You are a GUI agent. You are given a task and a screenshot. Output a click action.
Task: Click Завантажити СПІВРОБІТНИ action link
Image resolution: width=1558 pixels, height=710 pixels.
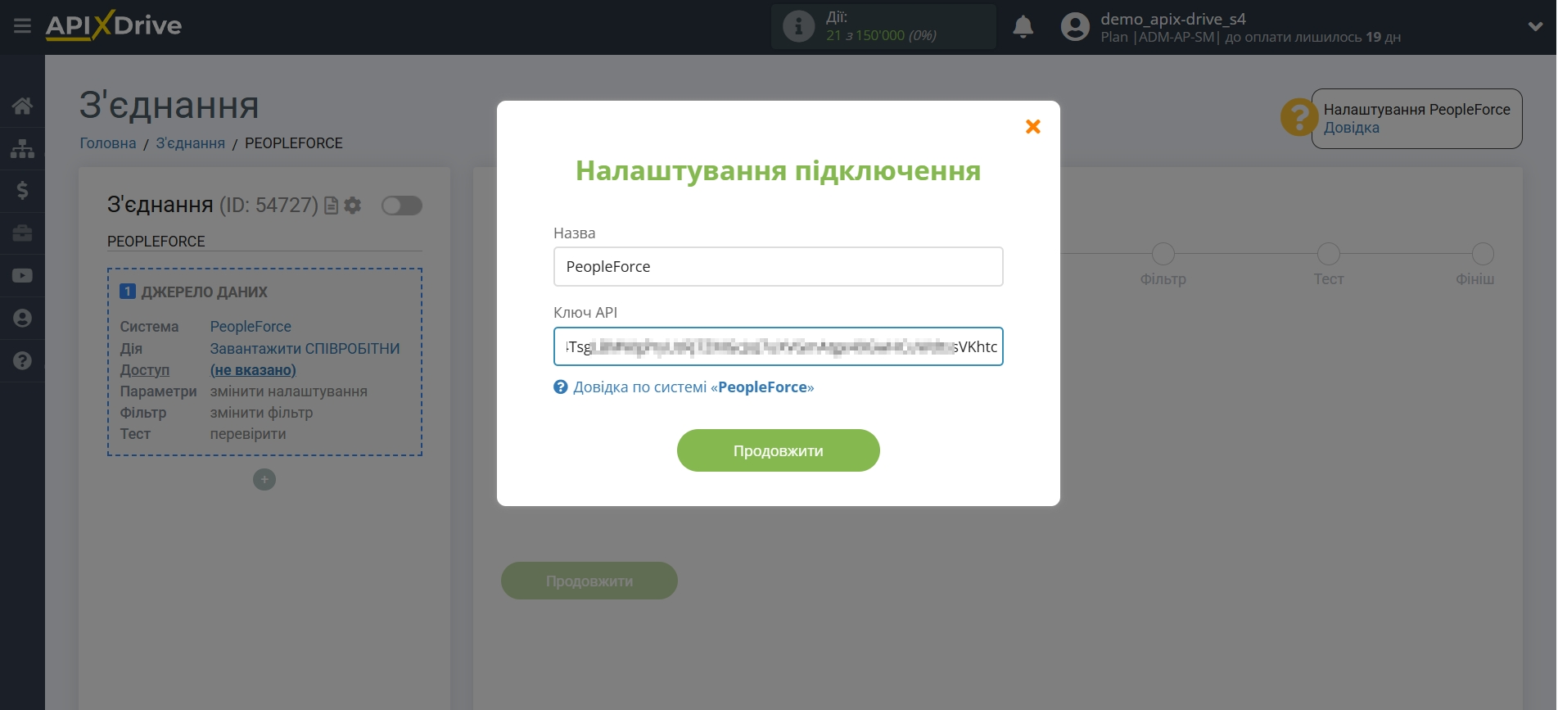tap(305, 349)
